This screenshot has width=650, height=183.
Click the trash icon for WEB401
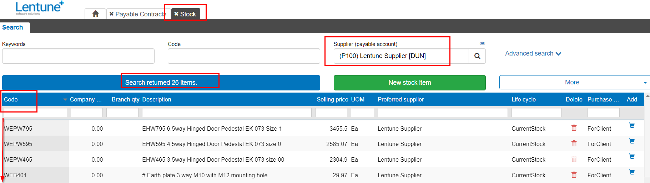[x=574, y=175]
